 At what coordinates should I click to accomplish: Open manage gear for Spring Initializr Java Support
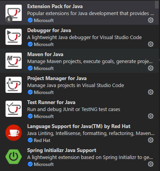(x=151, y=164)
